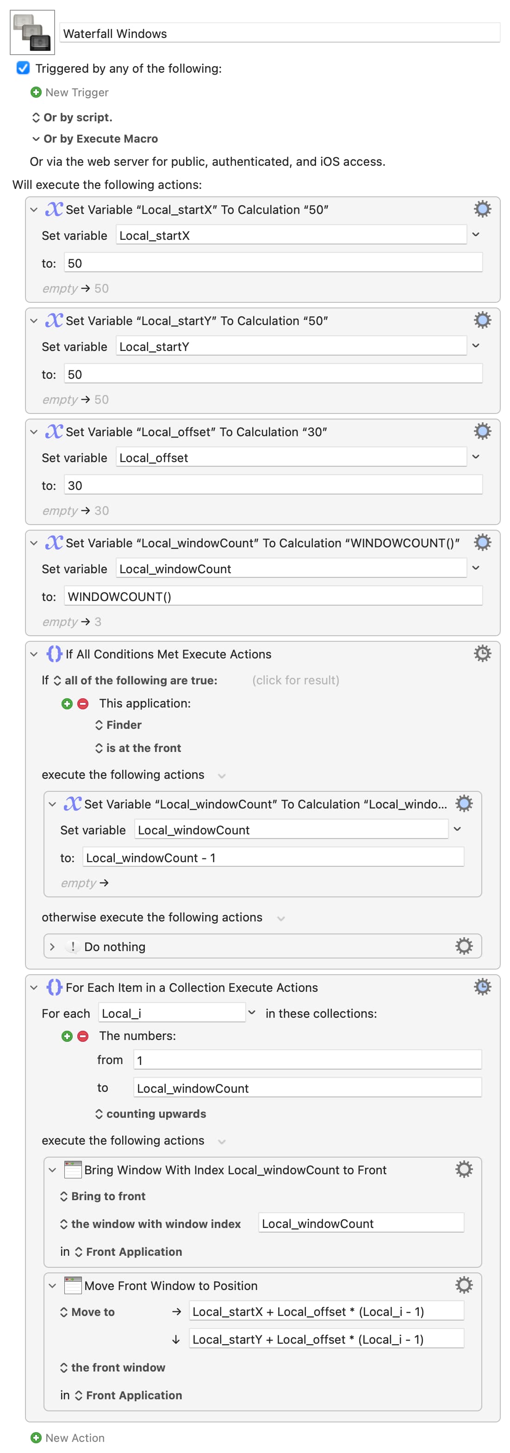Click the macro name field 'Waterfall Windows'
Viewport: 510px width, 1453px height.
(279, 34)
